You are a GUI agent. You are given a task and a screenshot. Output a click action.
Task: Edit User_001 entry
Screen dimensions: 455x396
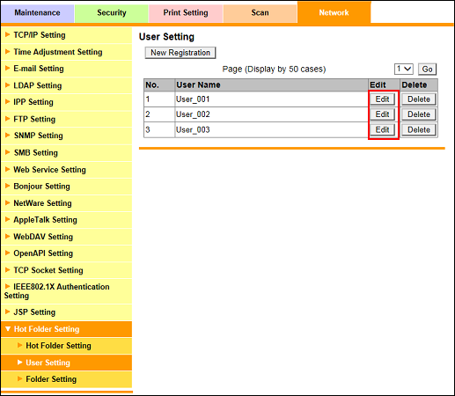click(x=382, y=99)
